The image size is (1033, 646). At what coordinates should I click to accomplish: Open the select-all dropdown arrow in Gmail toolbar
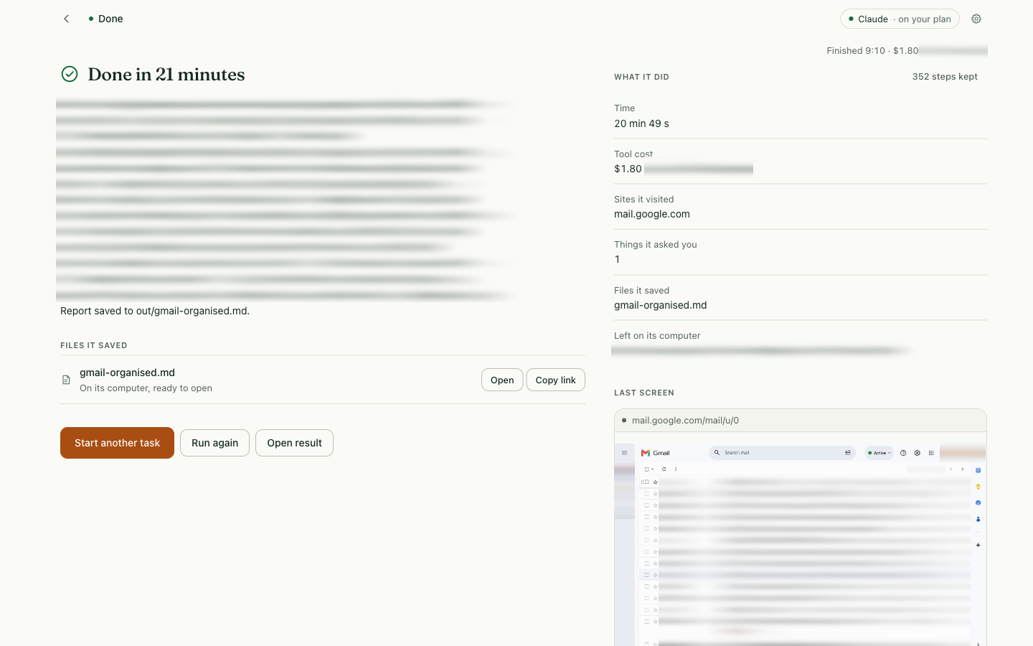(x=653, y=469)
